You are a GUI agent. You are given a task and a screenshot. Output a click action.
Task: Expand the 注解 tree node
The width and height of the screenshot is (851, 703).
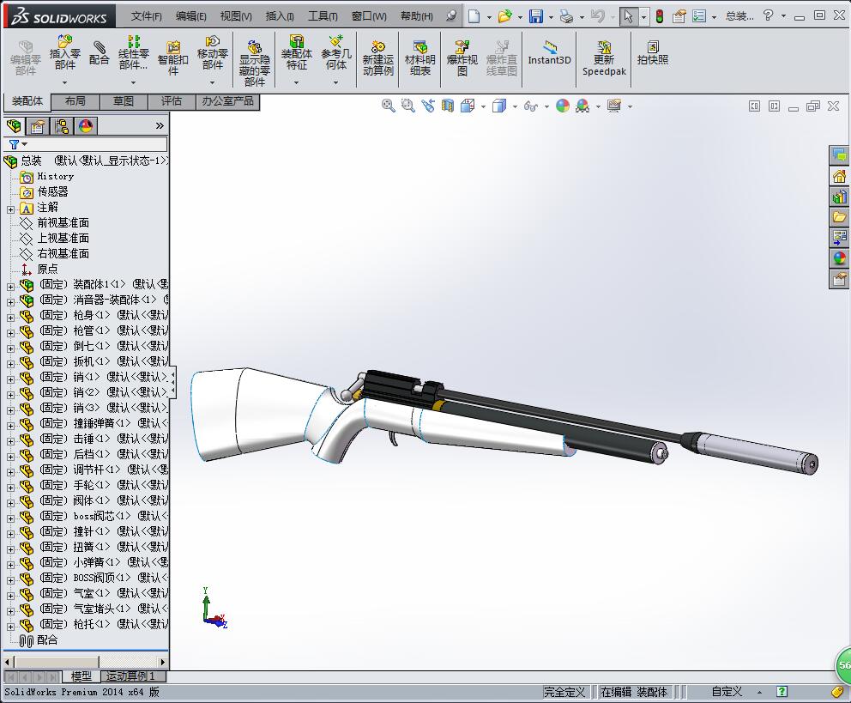click(10, 209)
